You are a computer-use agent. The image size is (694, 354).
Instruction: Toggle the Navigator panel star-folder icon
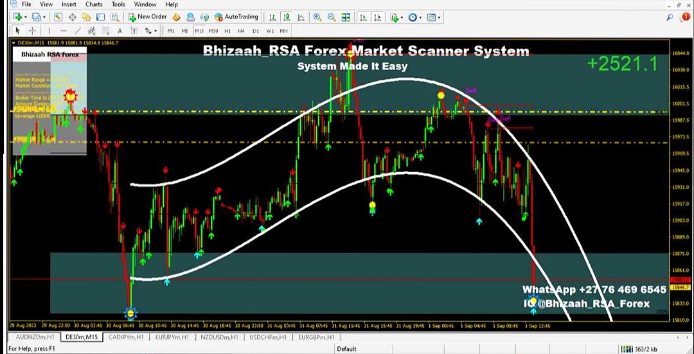click(86, 17)
